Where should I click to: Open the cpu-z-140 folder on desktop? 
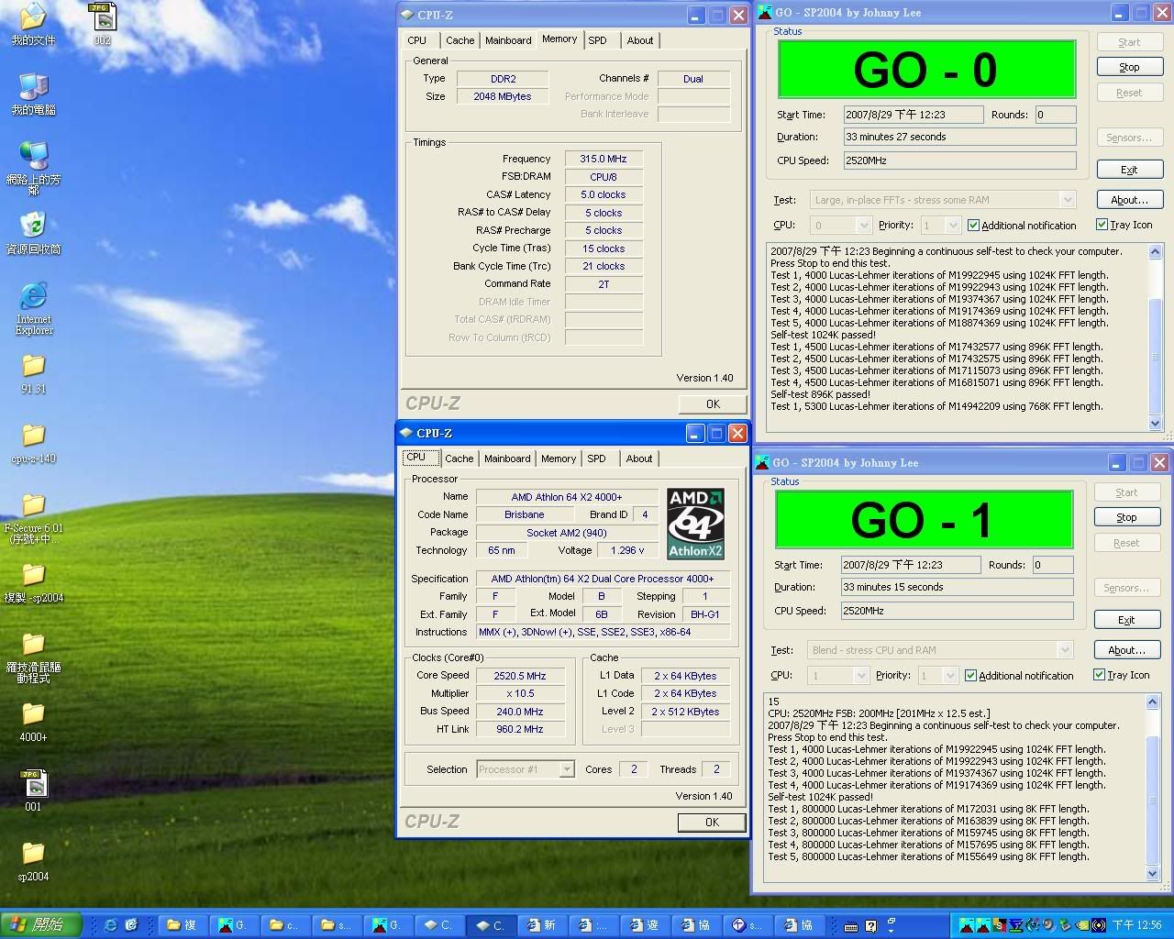tap(33, 443)
